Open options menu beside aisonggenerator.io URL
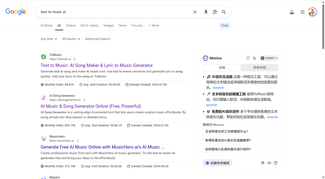The image size is (325, 179). point(84,100)
